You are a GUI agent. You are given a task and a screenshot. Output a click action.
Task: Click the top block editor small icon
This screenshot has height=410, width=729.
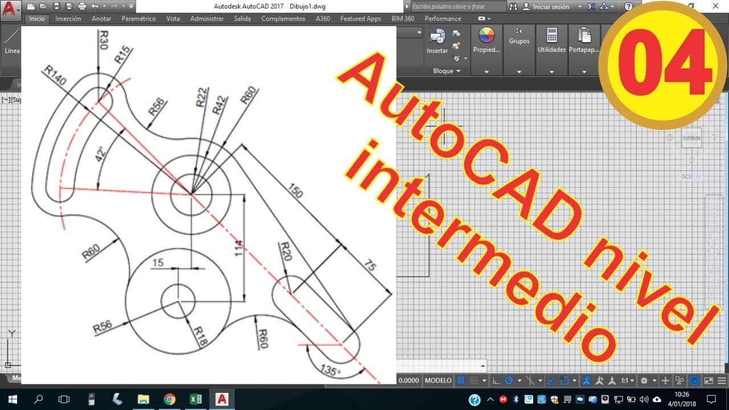pos(456,34)
